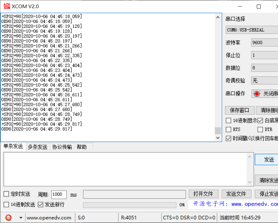The image size is (278, 223).
Task: Click the ATK XCOM logo icon
Action: [x=7, y=6]
